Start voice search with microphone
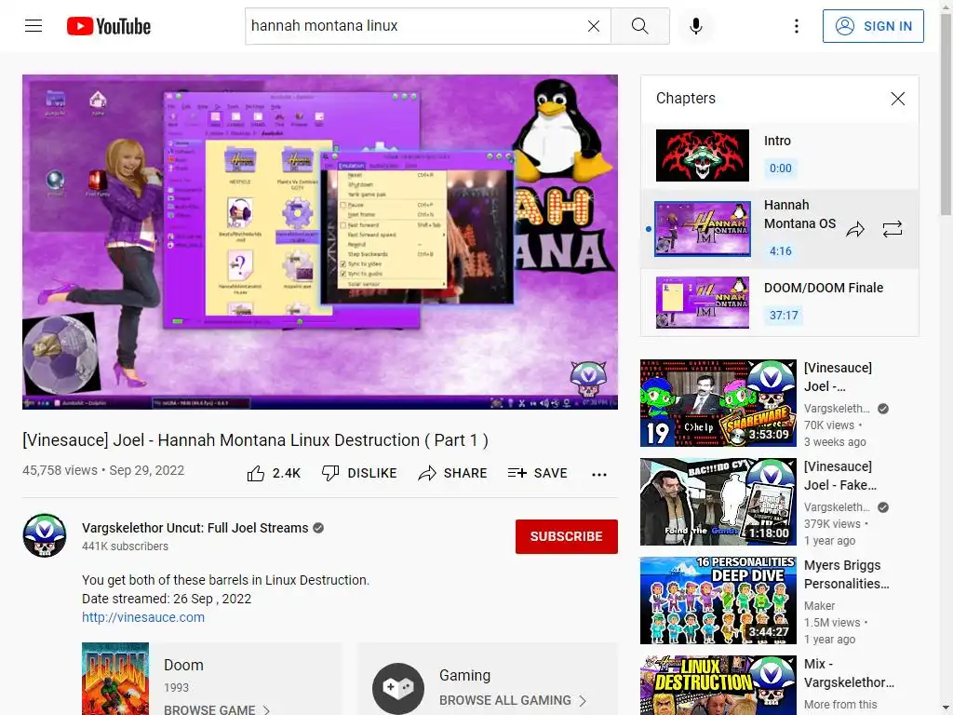Screen dimensions: 953x715 [696, 26]
